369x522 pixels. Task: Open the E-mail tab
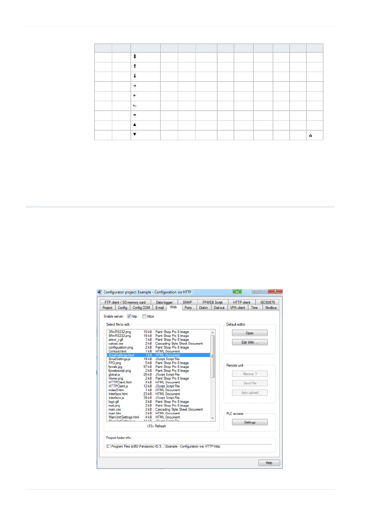(160, 308)
